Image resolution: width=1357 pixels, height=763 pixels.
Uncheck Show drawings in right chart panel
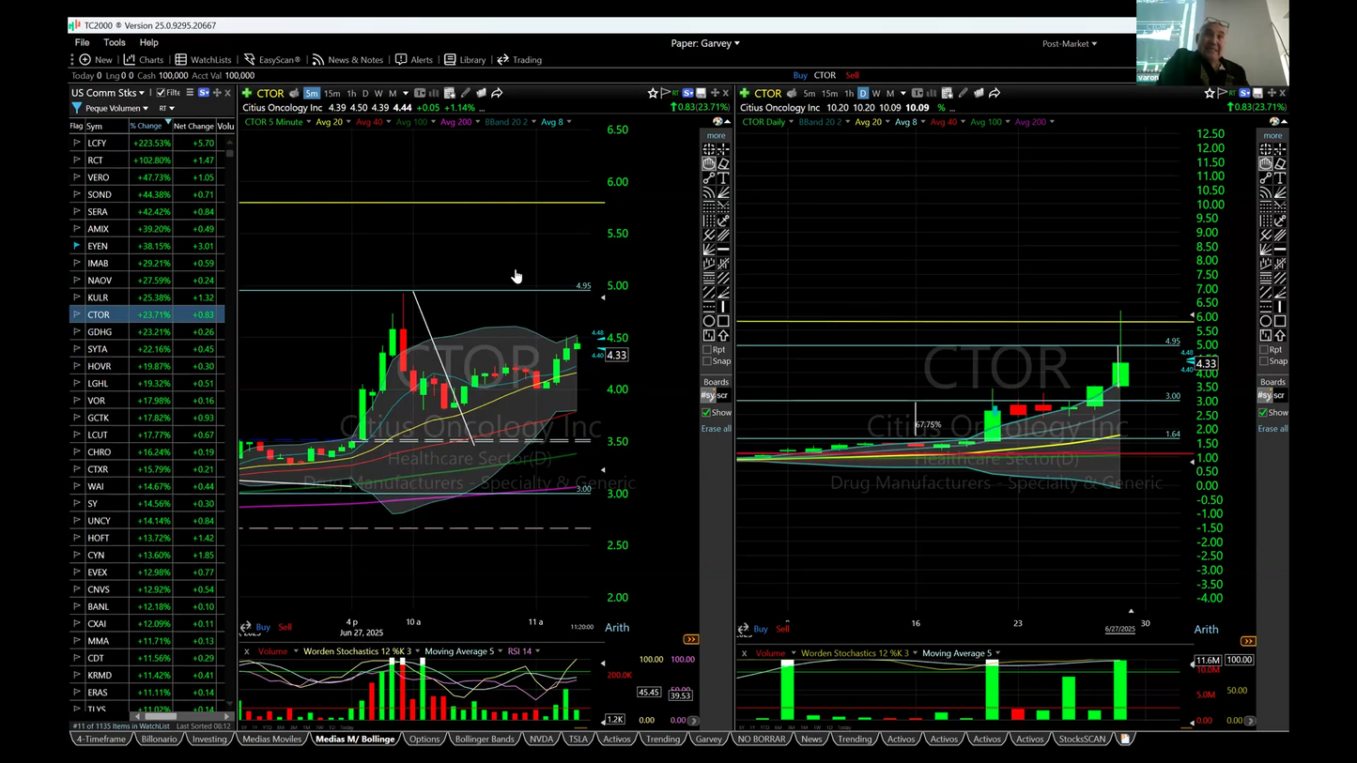click(1263, 413)
